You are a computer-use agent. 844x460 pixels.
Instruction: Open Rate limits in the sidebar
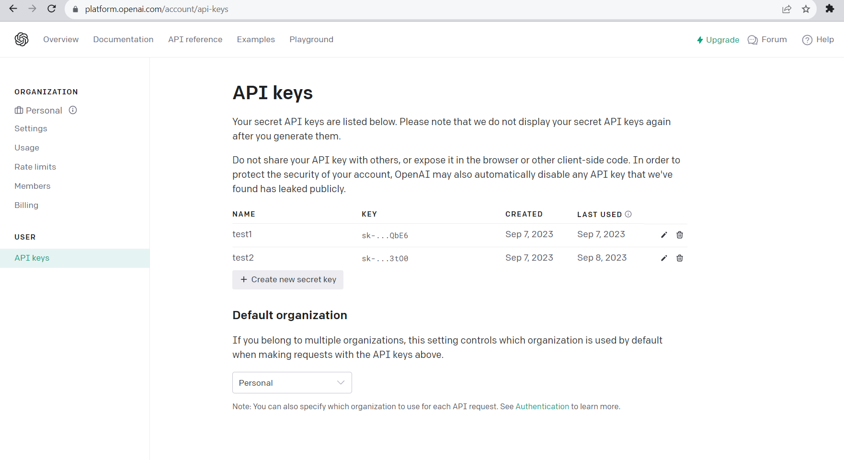coord(35,167)
